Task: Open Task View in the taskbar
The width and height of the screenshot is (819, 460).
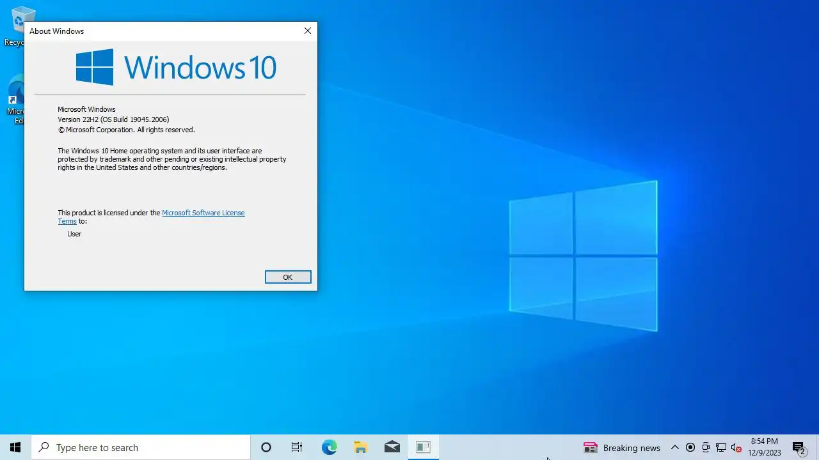Action: [x=297, y=447]
